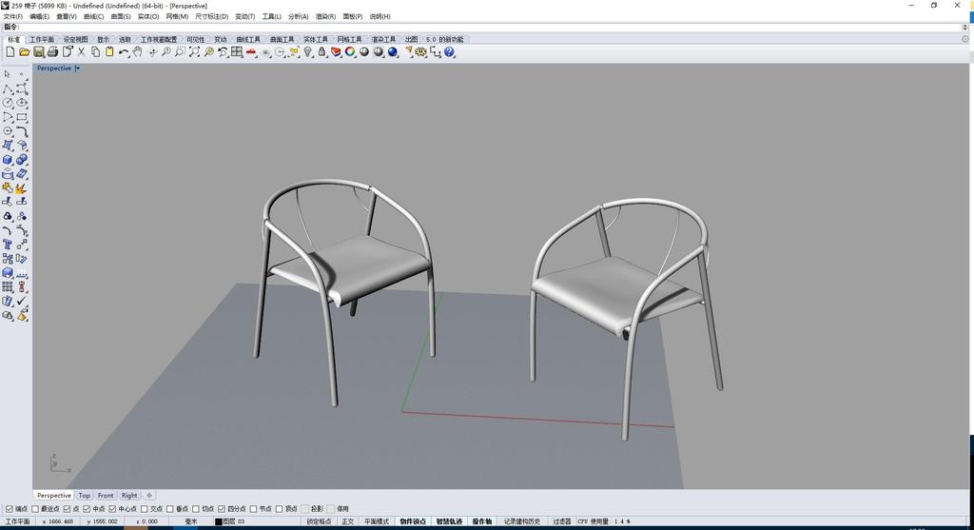Switch to the 工作平面 toolbar tab

[x=42, y=39]
